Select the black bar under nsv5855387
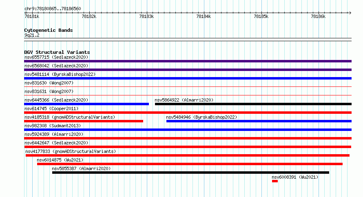This screenshot has height=197, width=363. point(190,173)
